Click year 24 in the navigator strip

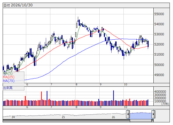[13, 117]
